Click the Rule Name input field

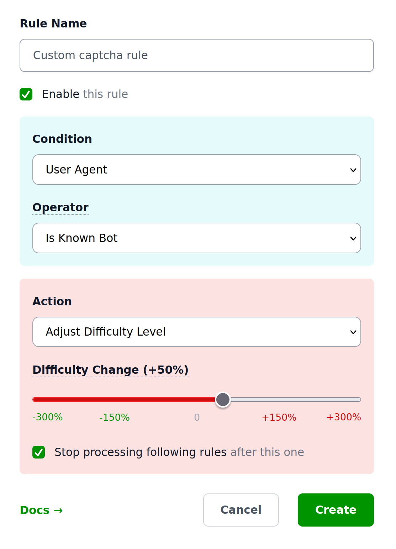[x=197, y=56]
